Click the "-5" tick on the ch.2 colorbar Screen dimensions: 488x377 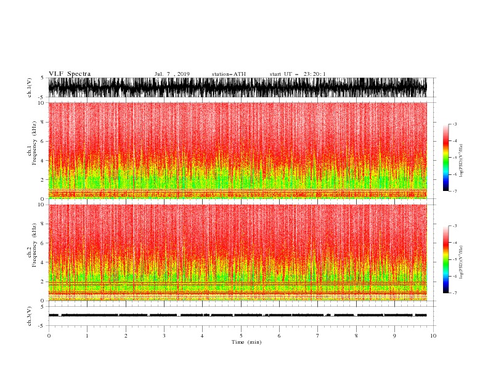click(455, 259)
